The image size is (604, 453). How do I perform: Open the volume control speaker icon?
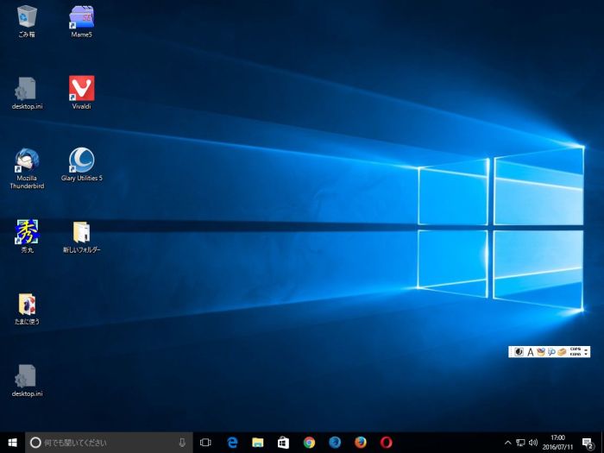(533, 443)
